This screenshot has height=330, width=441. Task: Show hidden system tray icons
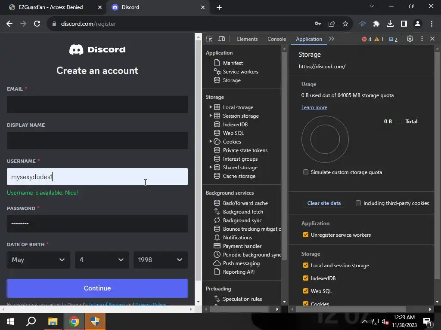pos(364,321)
